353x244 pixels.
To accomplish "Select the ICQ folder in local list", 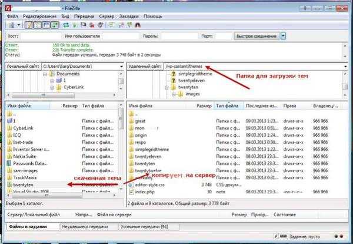I will point(17,135).
